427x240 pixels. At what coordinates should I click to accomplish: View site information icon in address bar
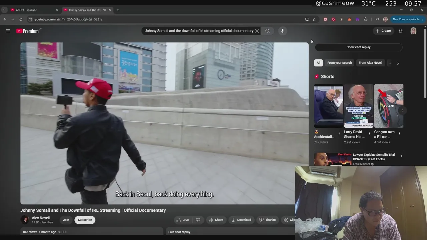pyautogui.click(x=30, y=19)
